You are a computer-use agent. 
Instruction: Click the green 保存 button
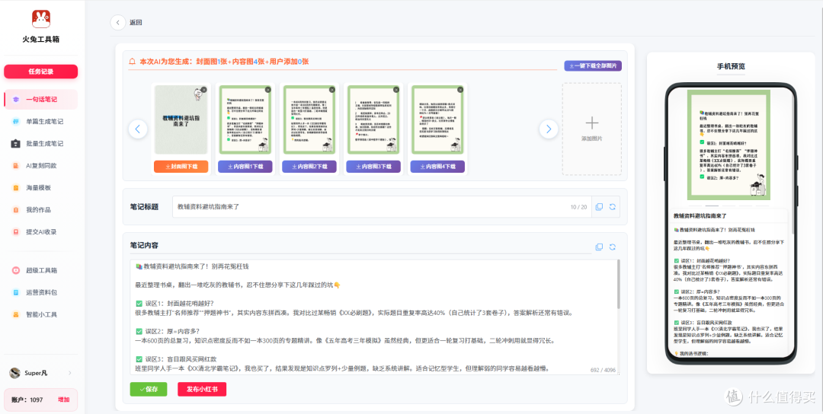click(149, 390)
